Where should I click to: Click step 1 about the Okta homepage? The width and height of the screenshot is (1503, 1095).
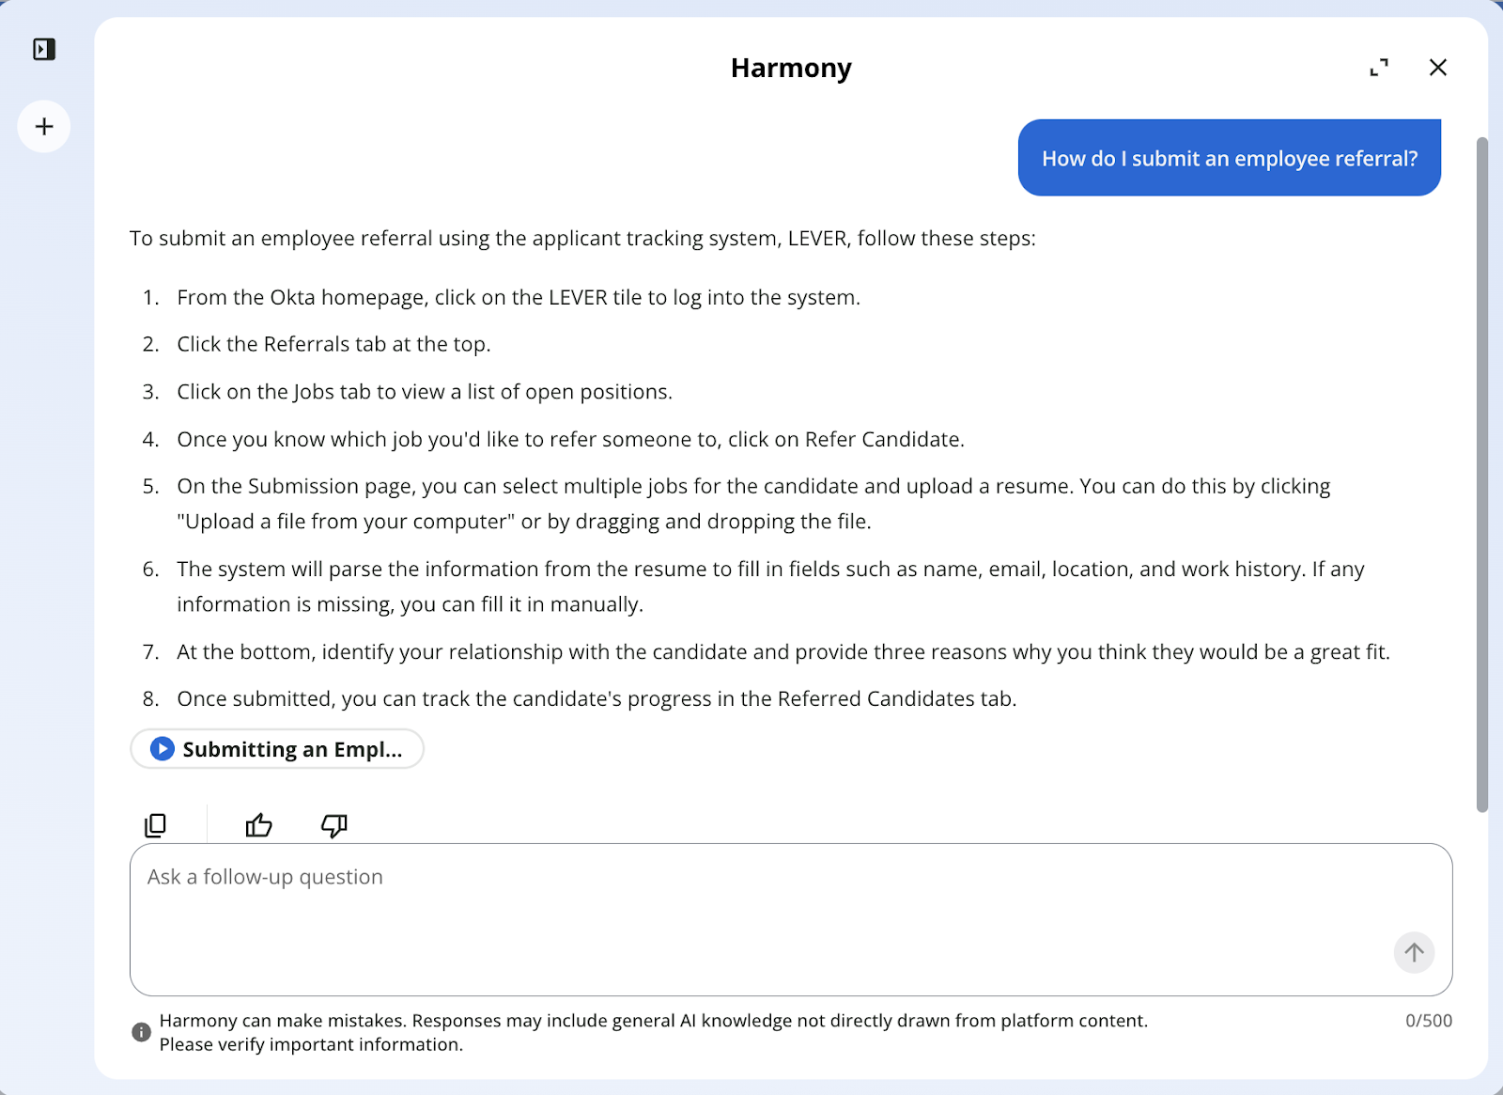[x=519, y=297]
